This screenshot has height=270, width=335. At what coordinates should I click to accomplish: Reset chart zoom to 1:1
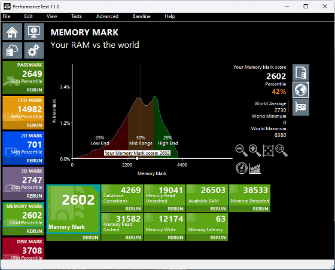coord(281,151)
